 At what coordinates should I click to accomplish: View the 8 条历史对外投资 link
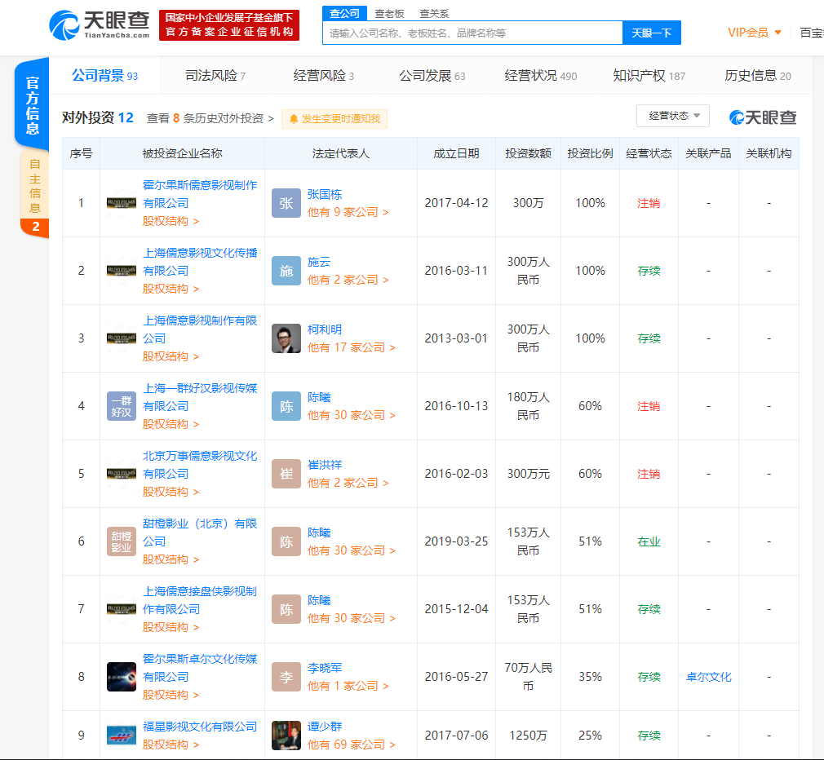coord(210,119)
